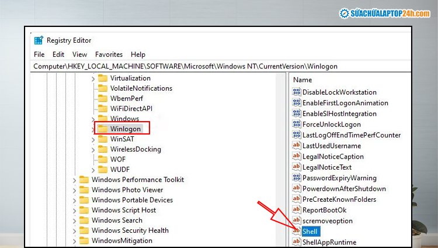The image size is (438, 248).
Task: Click the Registry Editor app icon in title bar
Action: [39, 40]
